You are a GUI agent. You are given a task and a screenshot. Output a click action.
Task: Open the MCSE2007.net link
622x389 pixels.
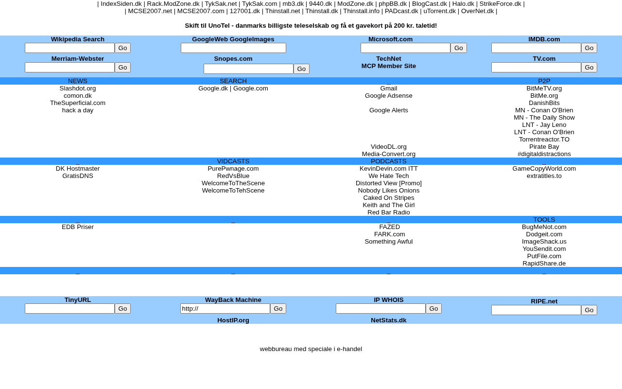[x=150, y=11]
